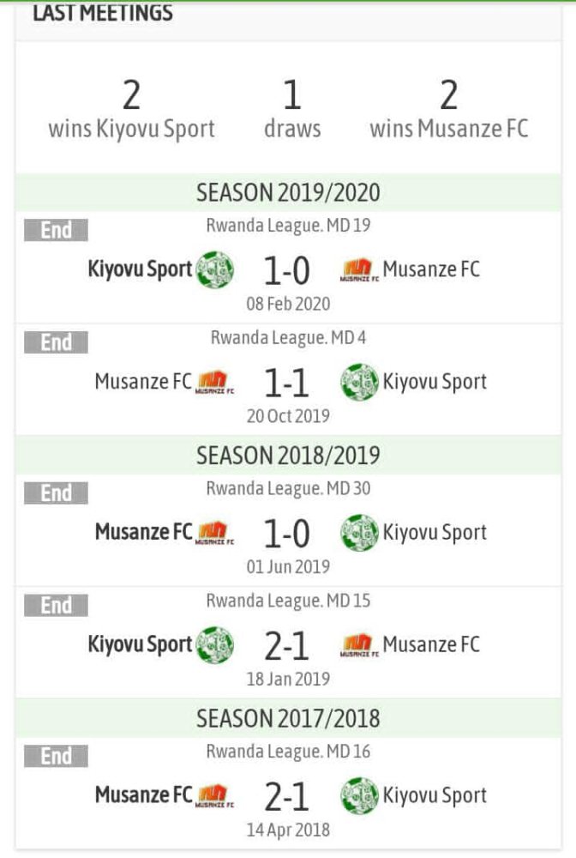576x858 pixels.
Task: Click Kiyovu Sport crest in 18 Jan 2019 match
Action: (x=214, y=645)
